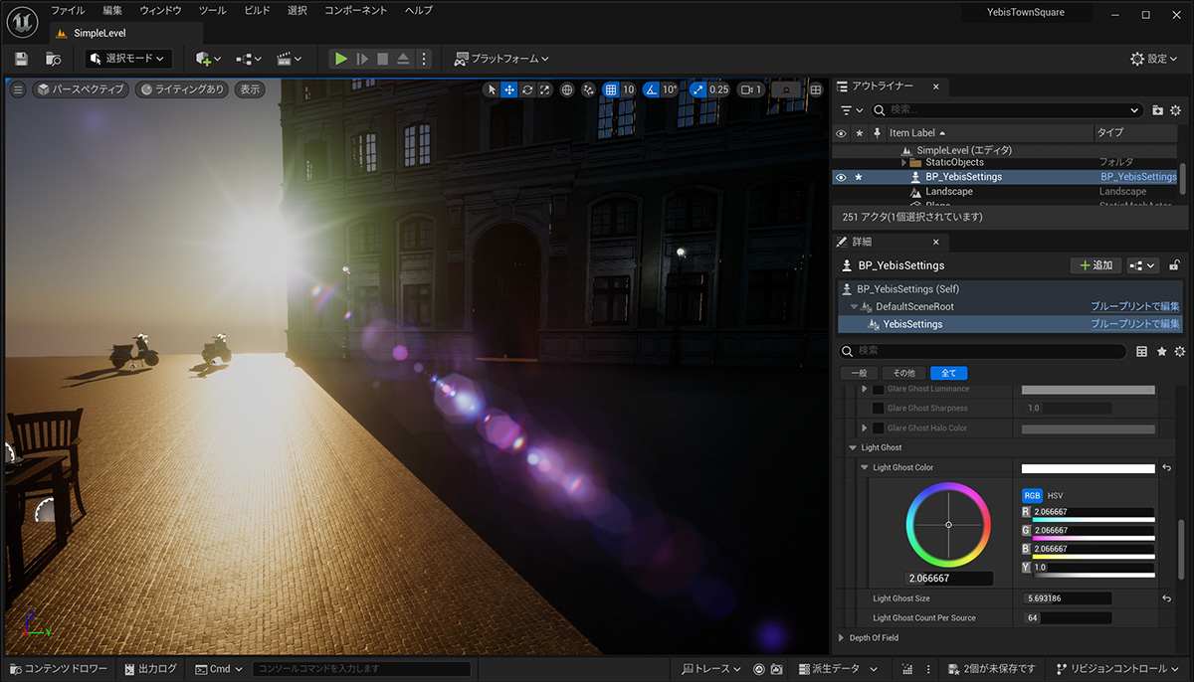Click inside the color wheel picker
1194x682 pixels.
[948, 524]
